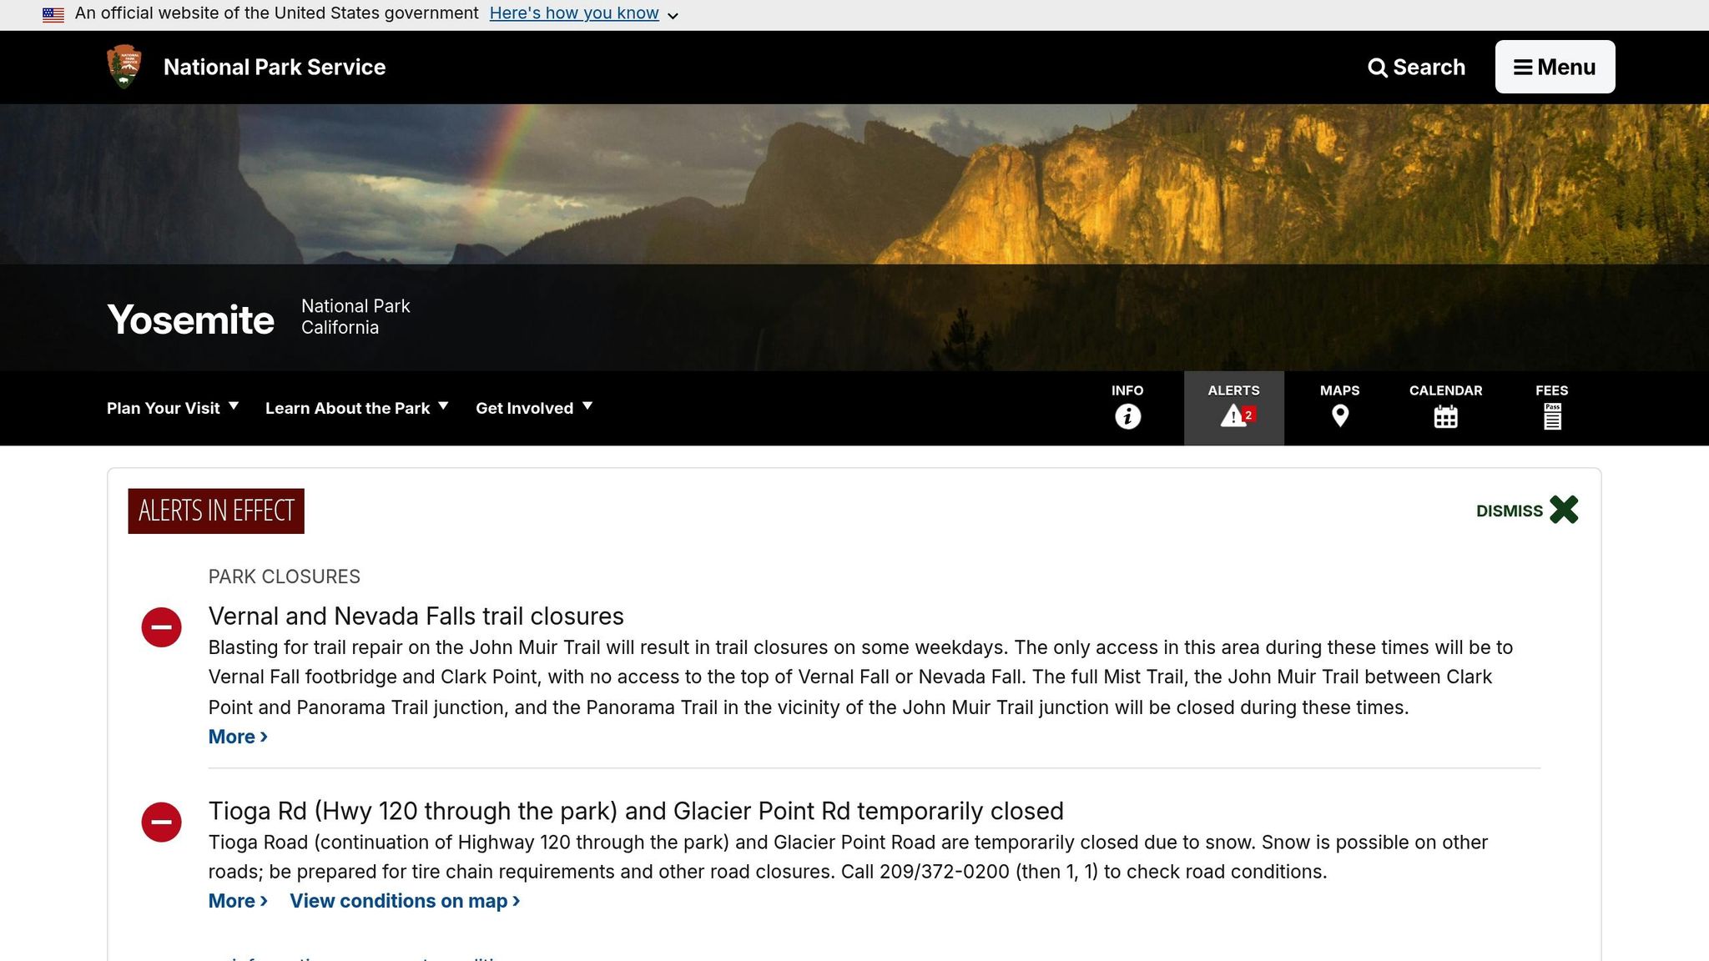Expand the Get Involved dropdown
The image size is (1709, 961).
[x=534, y=408]
